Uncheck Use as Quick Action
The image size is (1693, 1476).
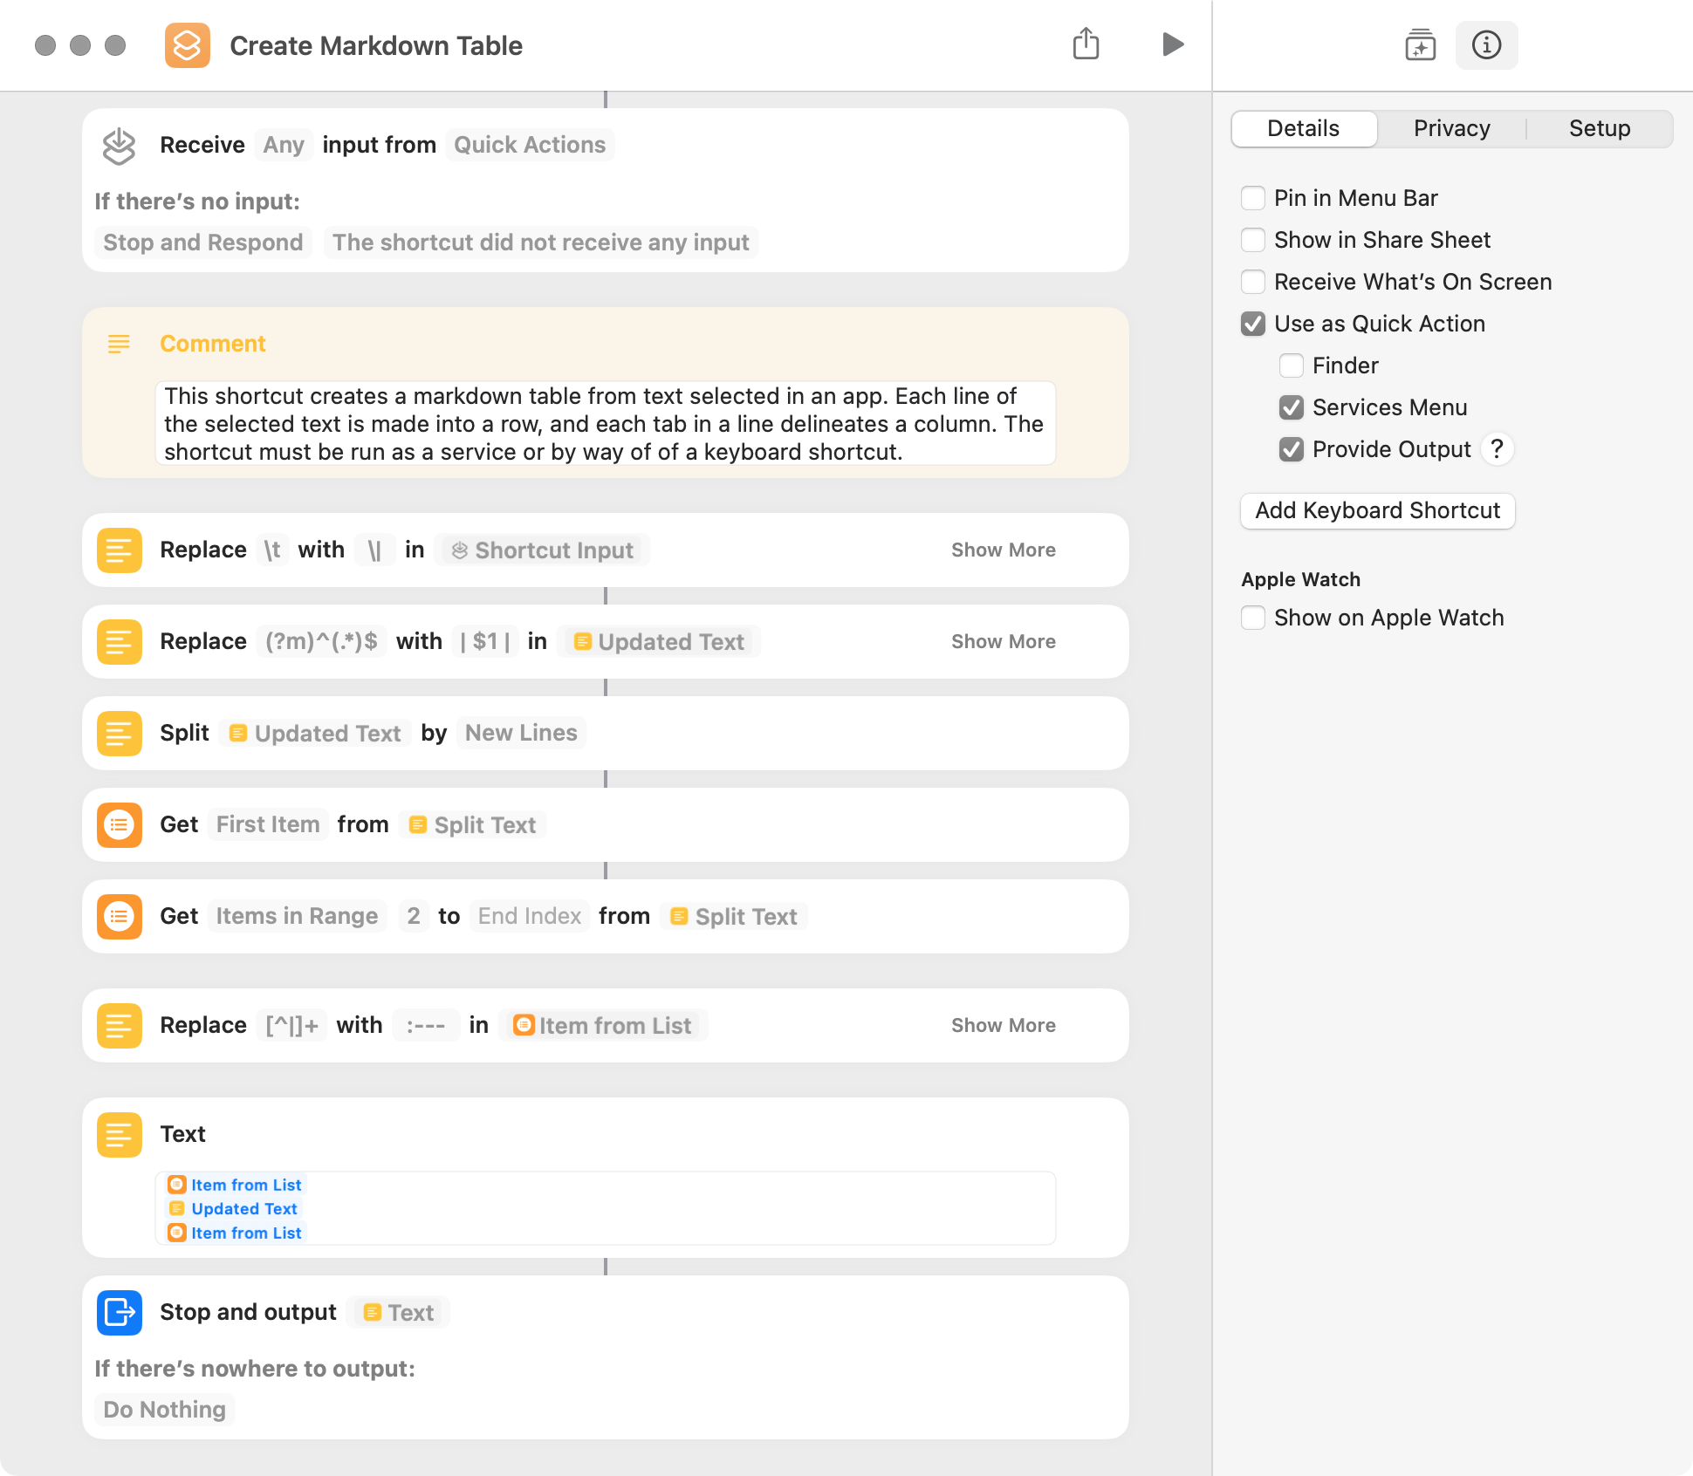coord(1253,324)
